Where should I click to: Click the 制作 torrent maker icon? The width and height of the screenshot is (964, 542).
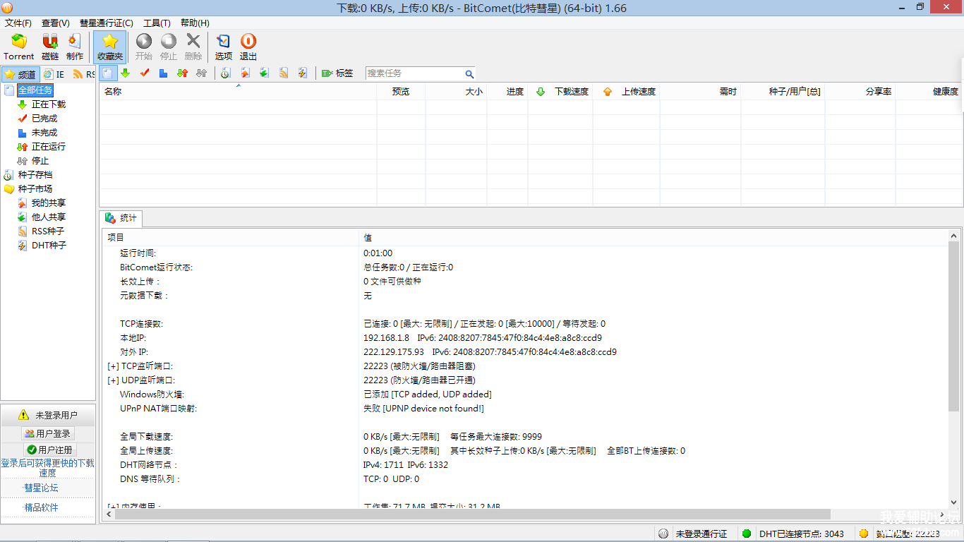pyautogui.click(x=75, y=47)
